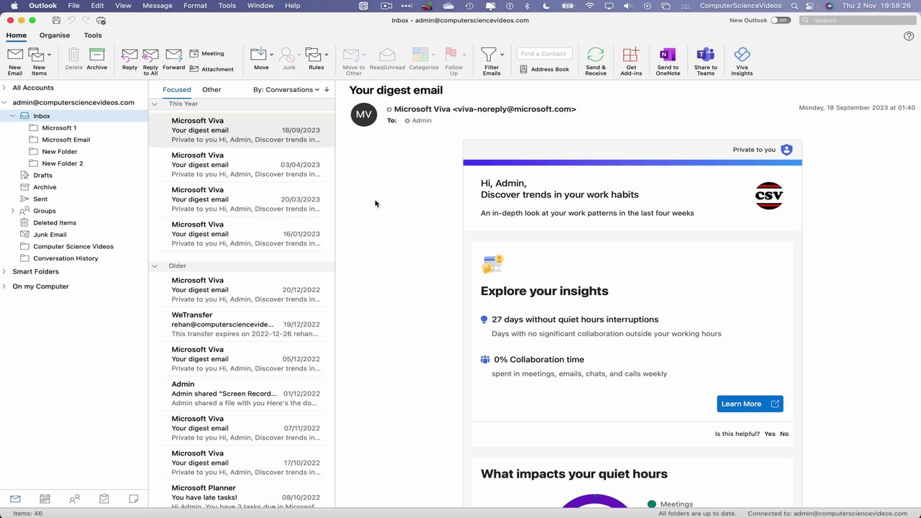Switch to Calendar view in bottom bar

pos(45,499)
